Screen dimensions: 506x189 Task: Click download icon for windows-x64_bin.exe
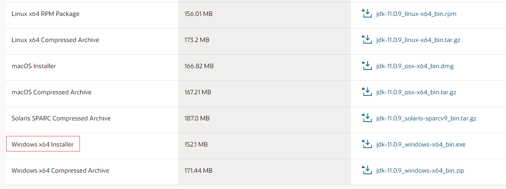pyautogui.click(x=367, y=144)
